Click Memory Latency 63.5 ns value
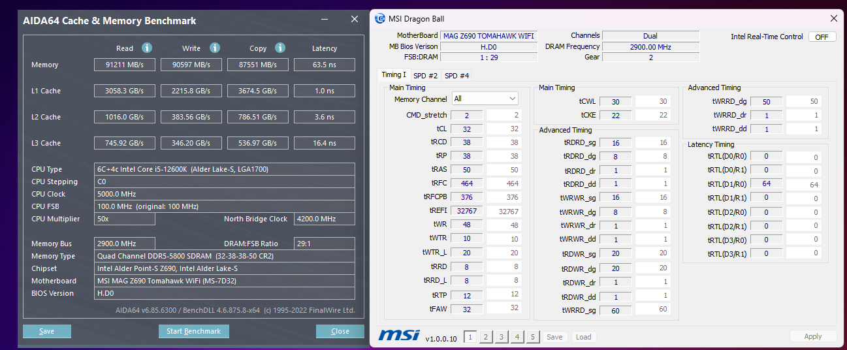The height and width of the screenshot is (350, 847). click(325, 65)
